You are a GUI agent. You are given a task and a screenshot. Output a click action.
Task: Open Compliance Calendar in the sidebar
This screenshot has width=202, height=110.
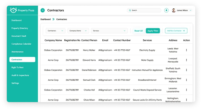tap(21, 44)
